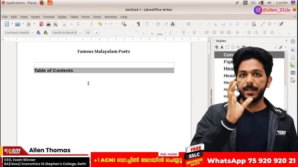298x167 pixels.
Task: Open the File menu
Action: [5, 17]
